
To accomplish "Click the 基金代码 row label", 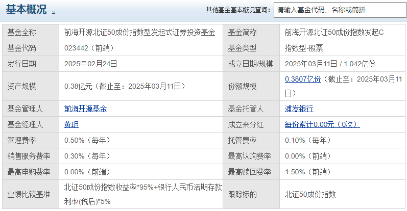I will coord(21,48).
